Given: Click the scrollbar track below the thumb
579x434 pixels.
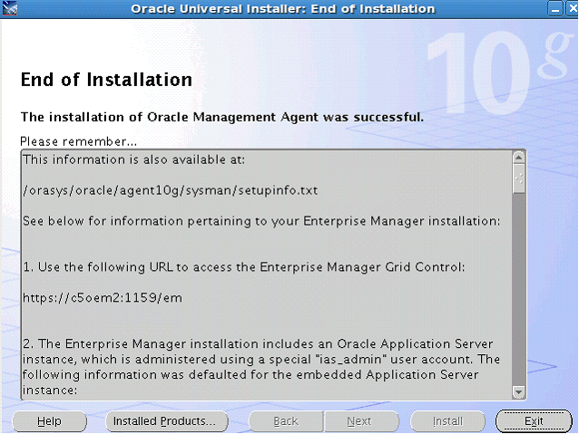Looking at the screenshot, I should click(519, 290).
